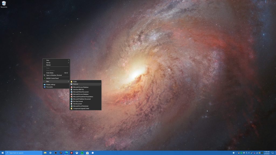Open Microsoft Edge from the taskbar
This screenshot has width=276, height=155.
(x=66, y=153)
